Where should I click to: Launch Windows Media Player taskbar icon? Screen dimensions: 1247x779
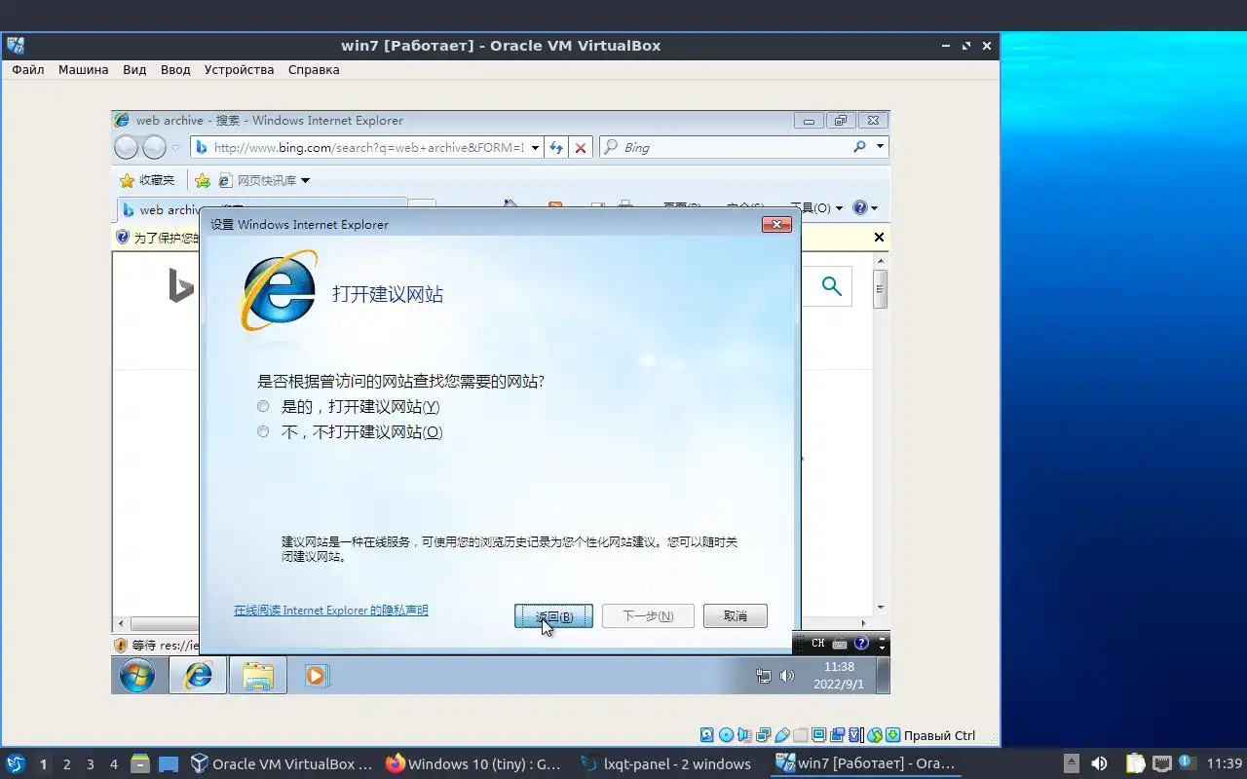click(317, 675)
